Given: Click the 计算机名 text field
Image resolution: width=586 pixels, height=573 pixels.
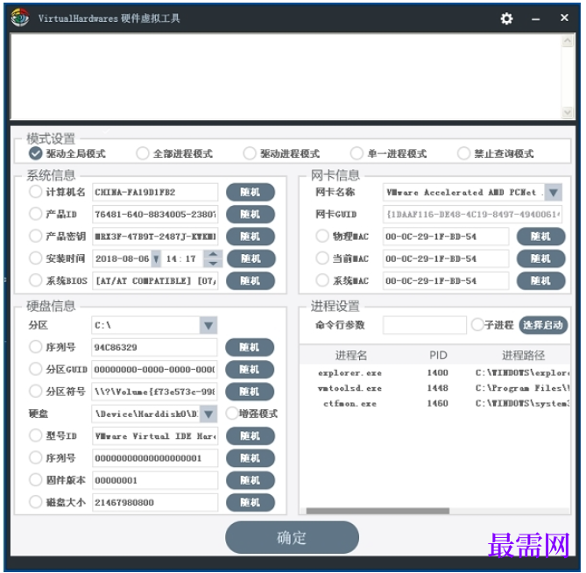Looking at the screenshot, I should [x=155, y=192].
